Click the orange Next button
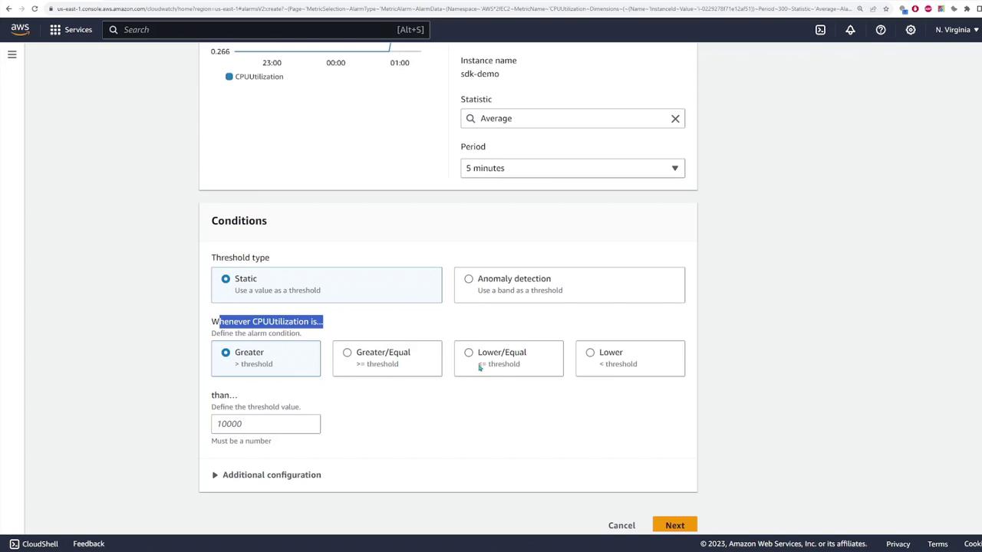 (675, 525)
